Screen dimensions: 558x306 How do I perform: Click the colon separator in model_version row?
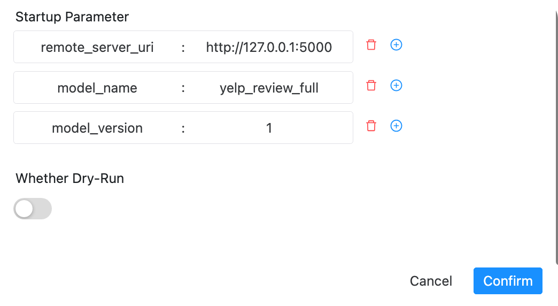(x=183, y=128)
